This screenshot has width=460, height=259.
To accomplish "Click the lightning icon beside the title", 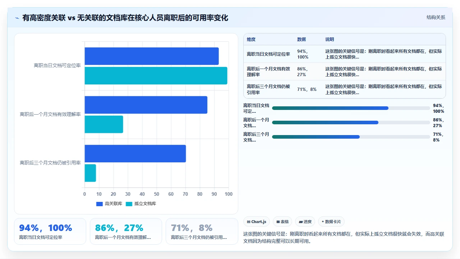I will 17,18.
